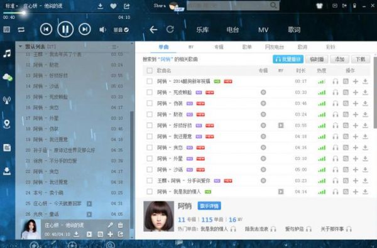Image resolution: width=377 pixels, height=248 pixels.
Task: Collapse the 默认列表 playlist group
Action: click(x=21, y=46)
